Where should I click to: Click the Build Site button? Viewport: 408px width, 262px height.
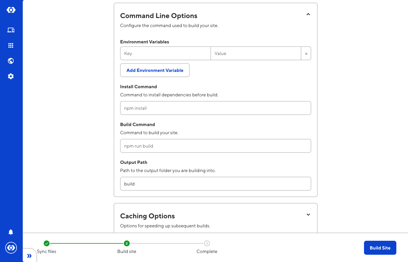click(380, 248)
